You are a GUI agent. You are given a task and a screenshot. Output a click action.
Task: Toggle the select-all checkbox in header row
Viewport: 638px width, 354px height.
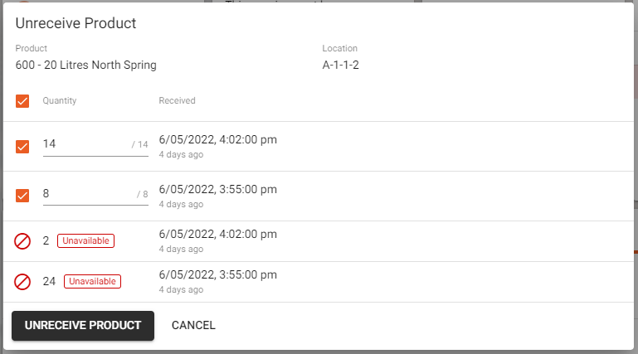pos(22,101)
